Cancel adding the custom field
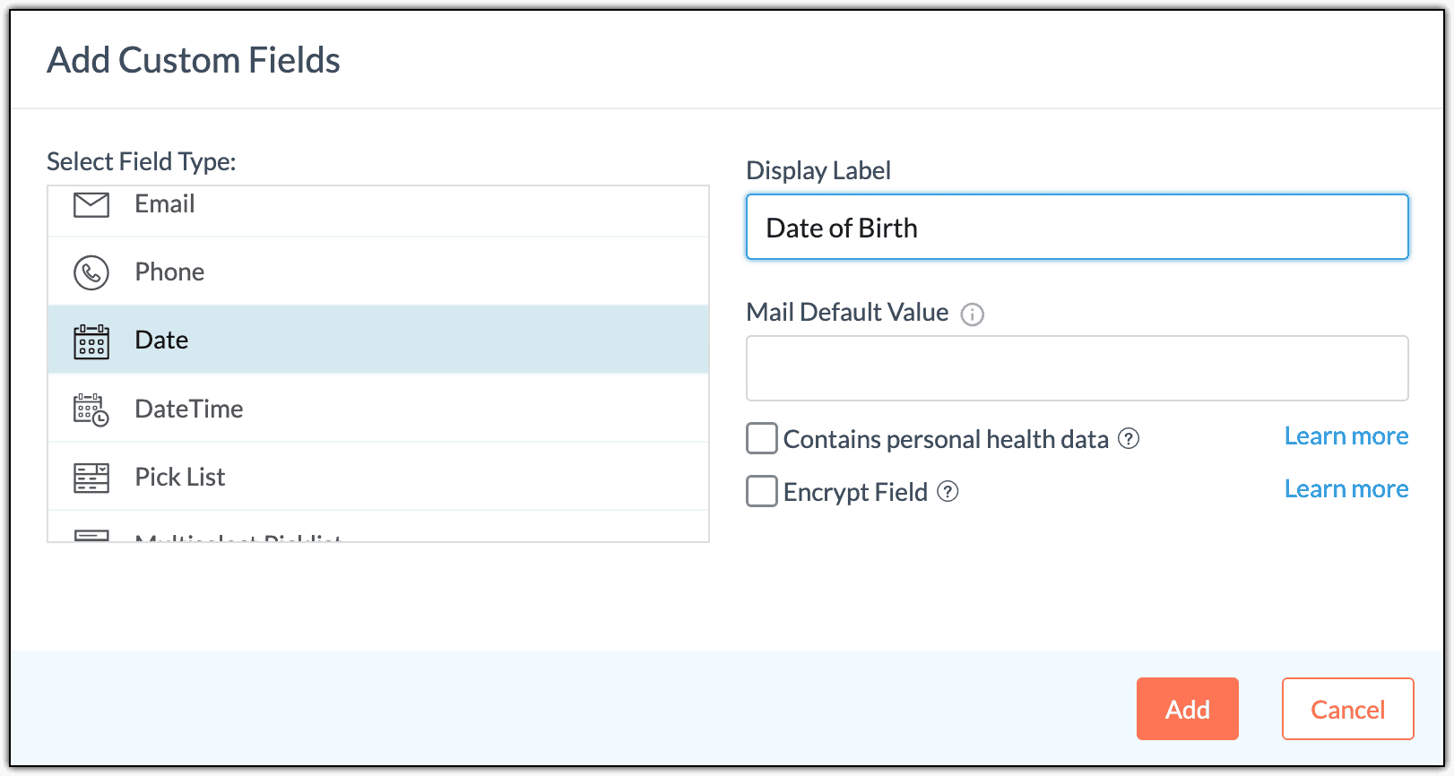Screen dimensions: 1454x776 (x=1347, y=710)
